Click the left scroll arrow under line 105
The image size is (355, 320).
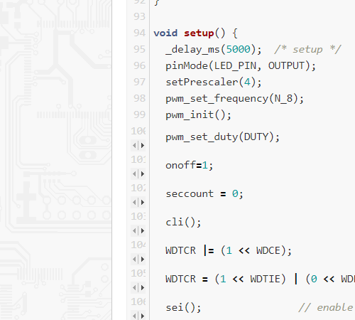pyautogui.click(x=134, y=288)
